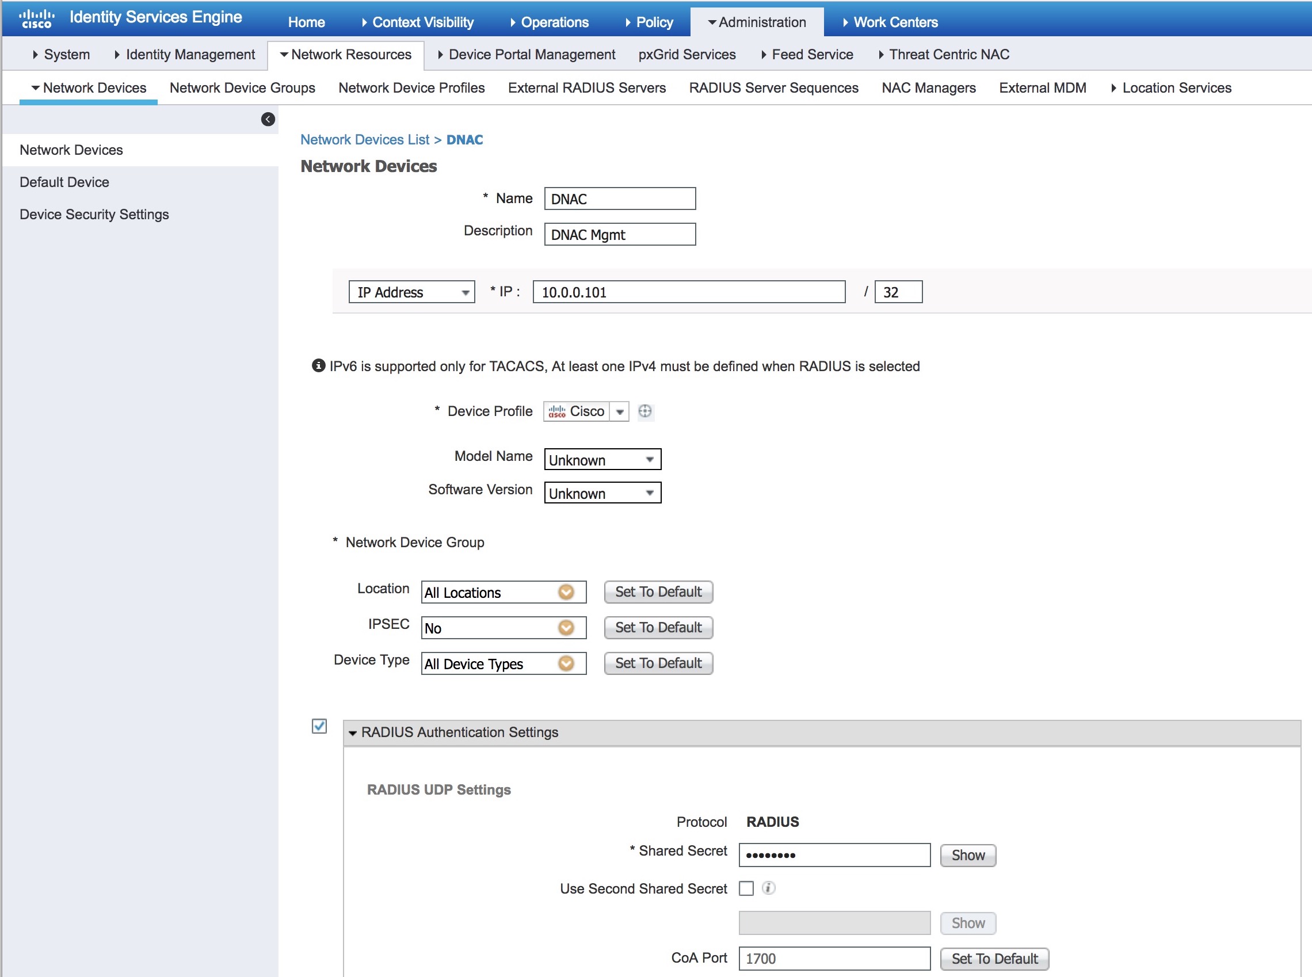
Task: Click Set To Default for Location
Action: [x=658, y=592]
